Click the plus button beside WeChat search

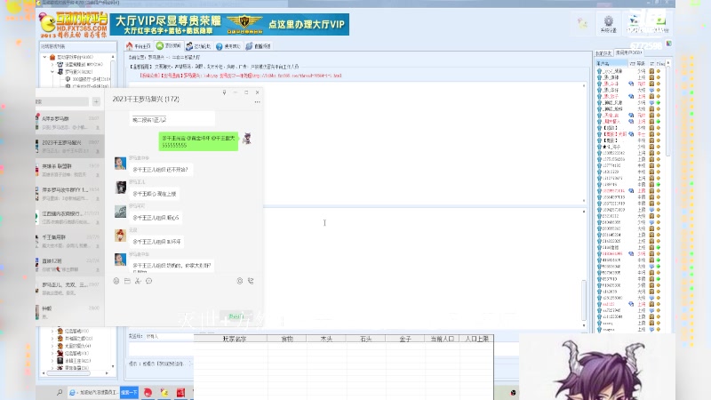tap(96, 101)
